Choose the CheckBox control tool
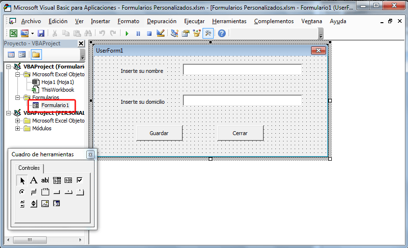 point(80,180)
